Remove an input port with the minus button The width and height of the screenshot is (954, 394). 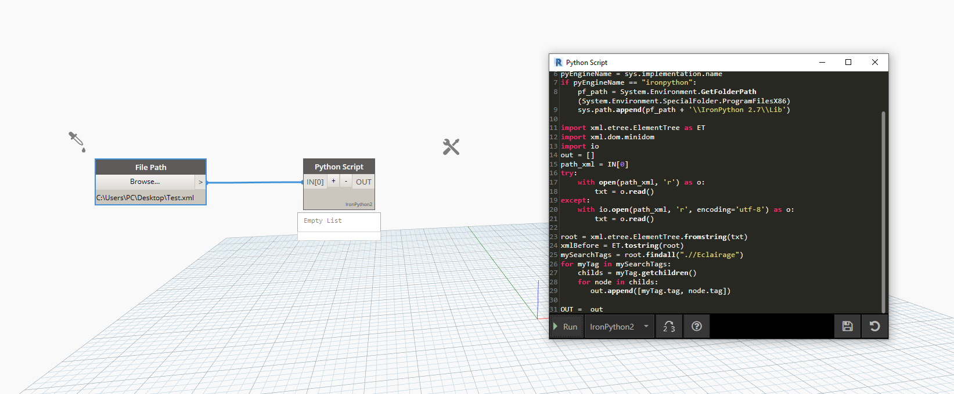346,181
